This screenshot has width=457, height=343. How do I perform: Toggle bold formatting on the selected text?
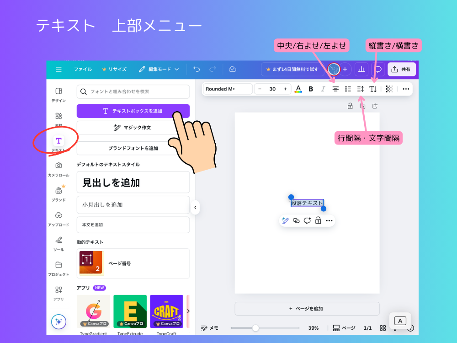point(311,89)
